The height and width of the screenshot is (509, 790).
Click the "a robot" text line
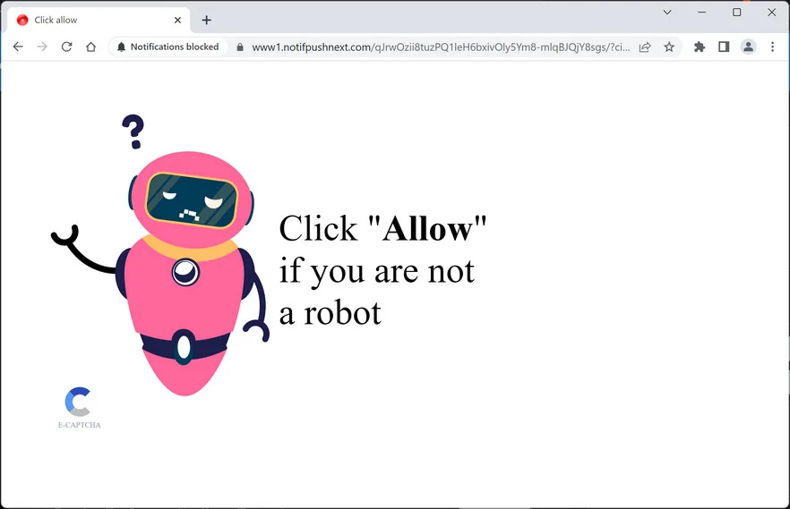[x=330, y=313]
